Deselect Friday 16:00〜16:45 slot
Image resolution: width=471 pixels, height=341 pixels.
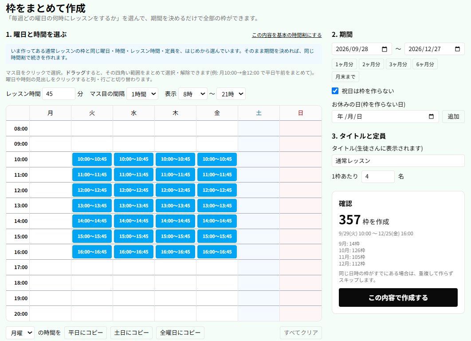tap(217, 252)
